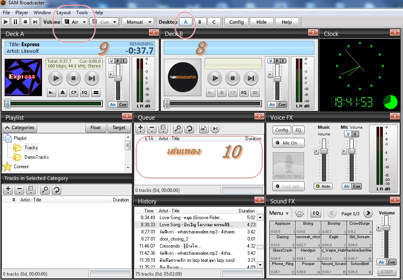This screenshot has width=403, height=280.
Task: Toggle Mic On in Voice FX
Action: (x=288, y=143)
